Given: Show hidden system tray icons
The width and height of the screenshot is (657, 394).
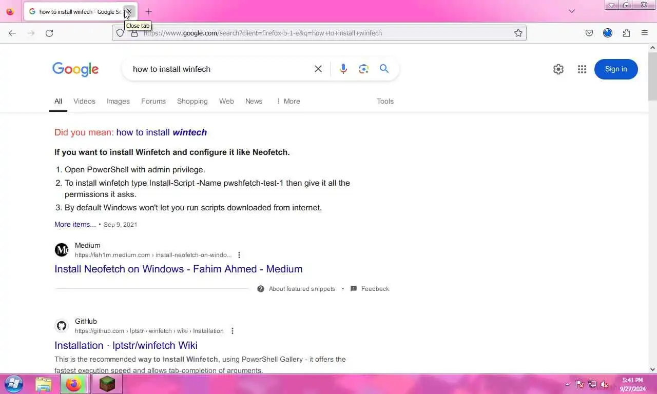Looking at the screenshot, I should coord(567,384).
